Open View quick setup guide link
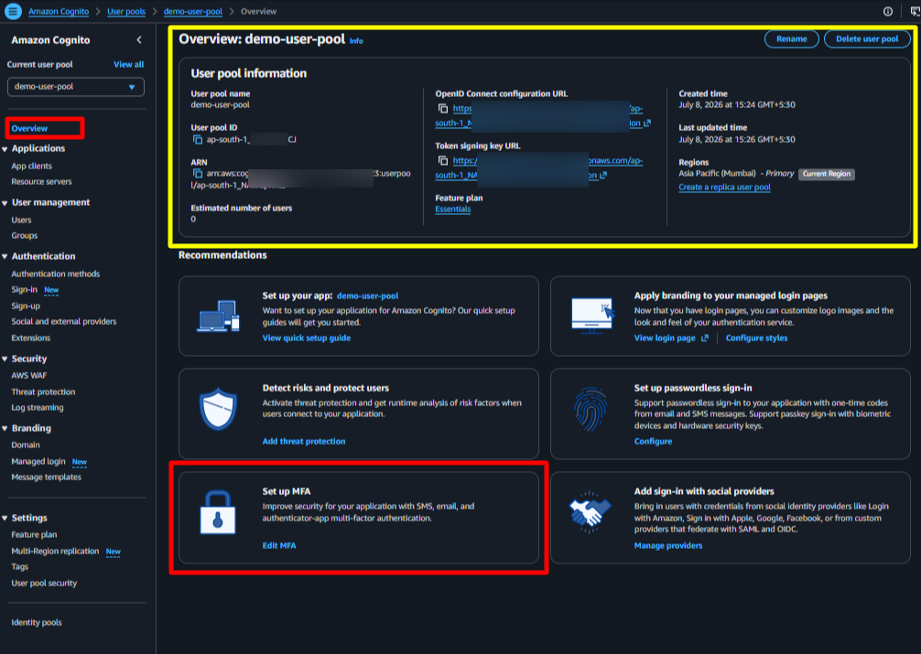The height and width of the screenshot is (654, 921). point(307,338)
